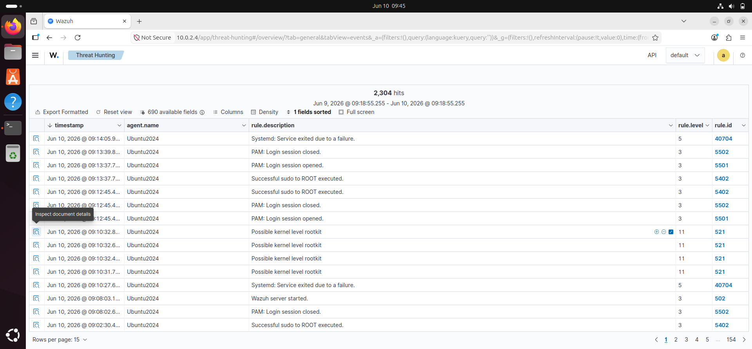This screenshot has width=752, height=349.
Task: Go to page 2 of results
Action: (676, 340)
